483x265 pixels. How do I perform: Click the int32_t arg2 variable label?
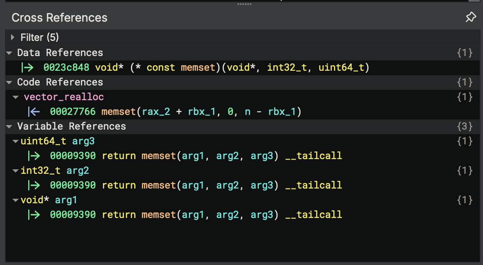[x=55, y=171]
